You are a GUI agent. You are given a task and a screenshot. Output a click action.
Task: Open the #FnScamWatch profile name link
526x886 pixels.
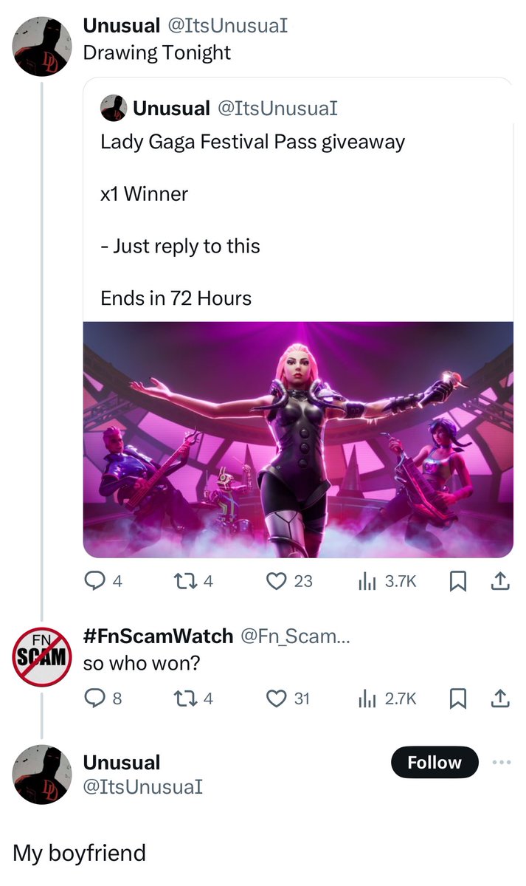tap(159, 635)
